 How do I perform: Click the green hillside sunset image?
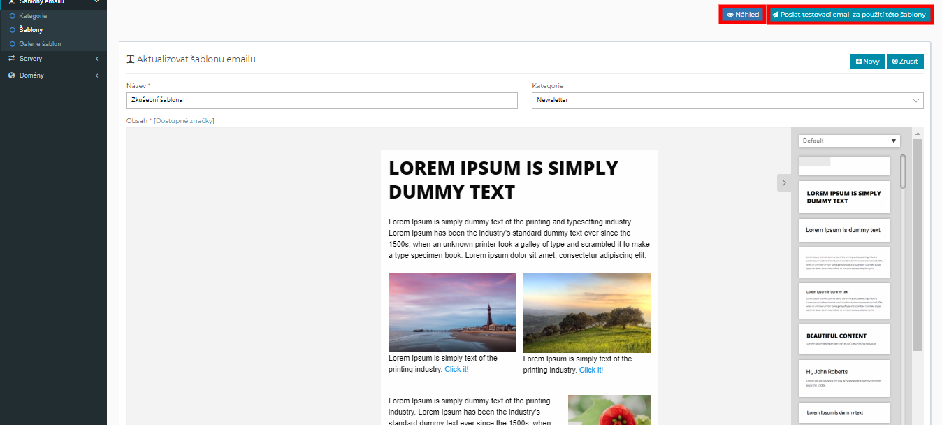[586, 312]
